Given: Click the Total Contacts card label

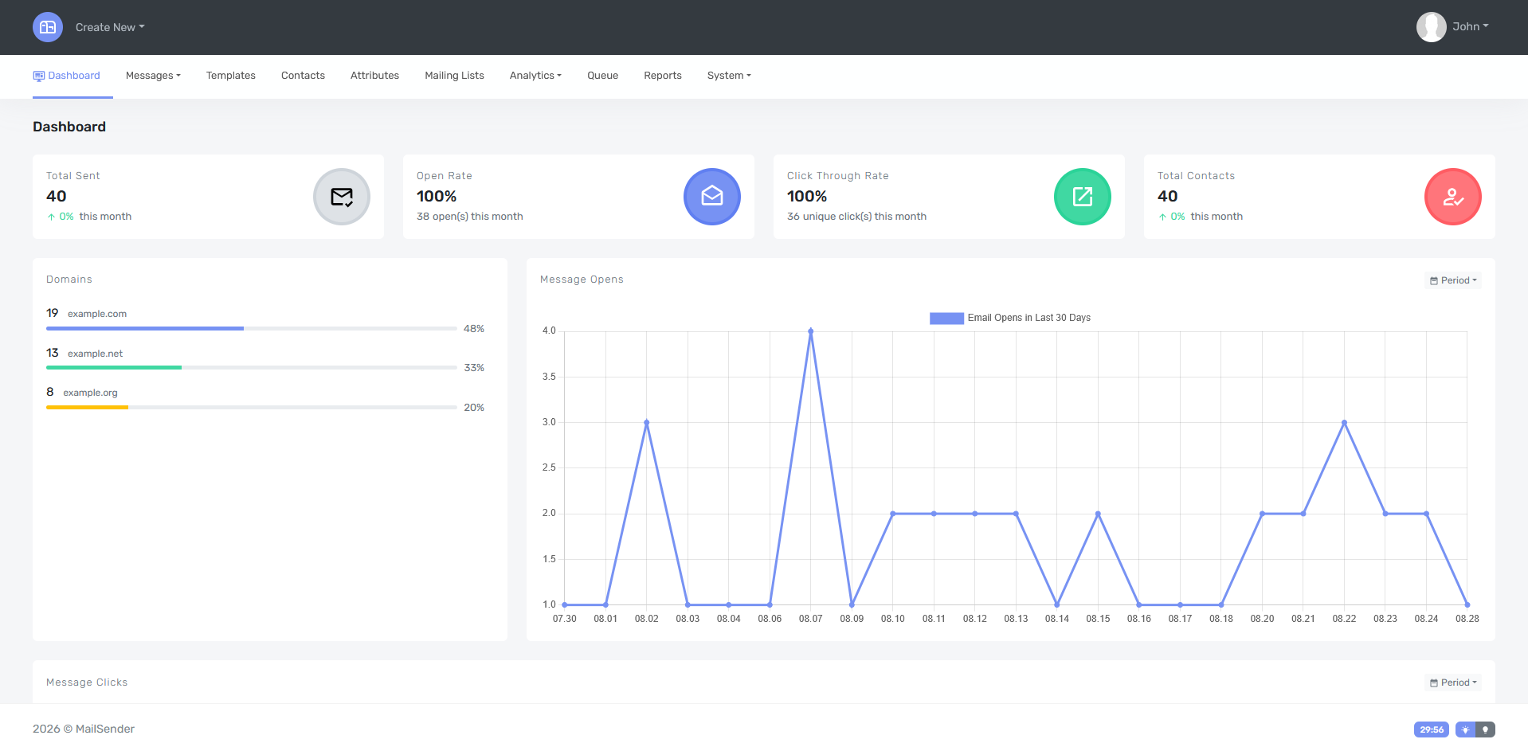Looking at the screenshot, I should click(x=1196, y=176).
